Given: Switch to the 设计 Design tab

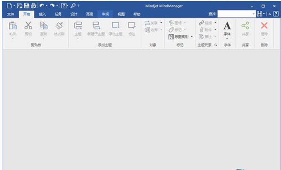Looking at the screenshot, I should tap(74, 14).
